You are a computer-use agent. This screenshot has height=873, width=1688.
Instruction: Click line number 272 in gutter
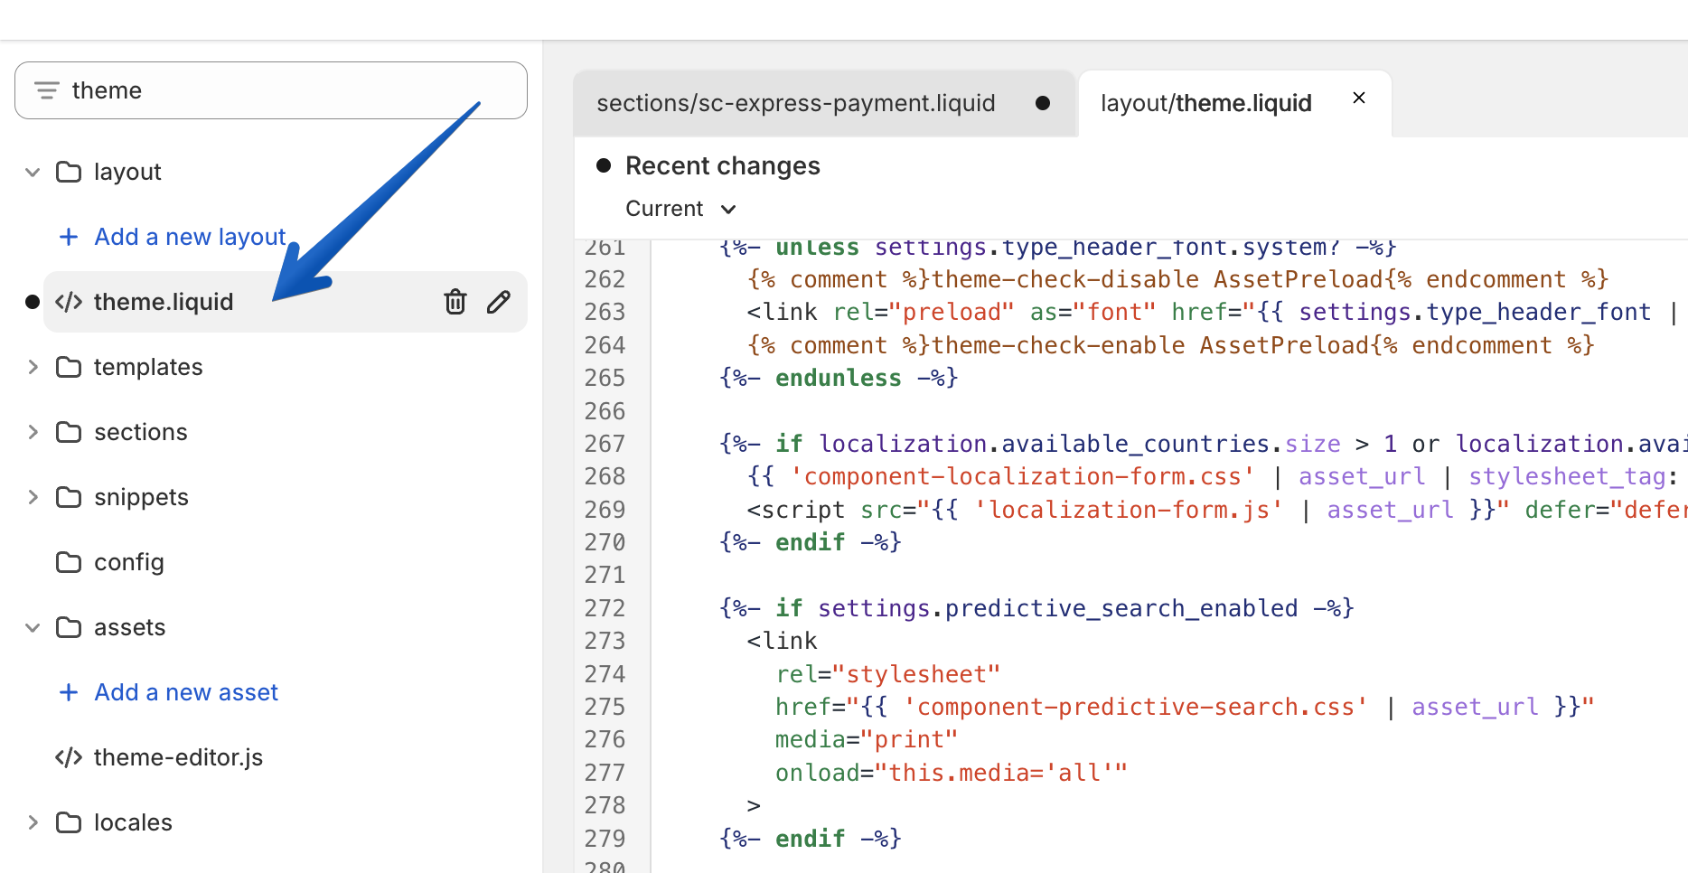(605, 608)
